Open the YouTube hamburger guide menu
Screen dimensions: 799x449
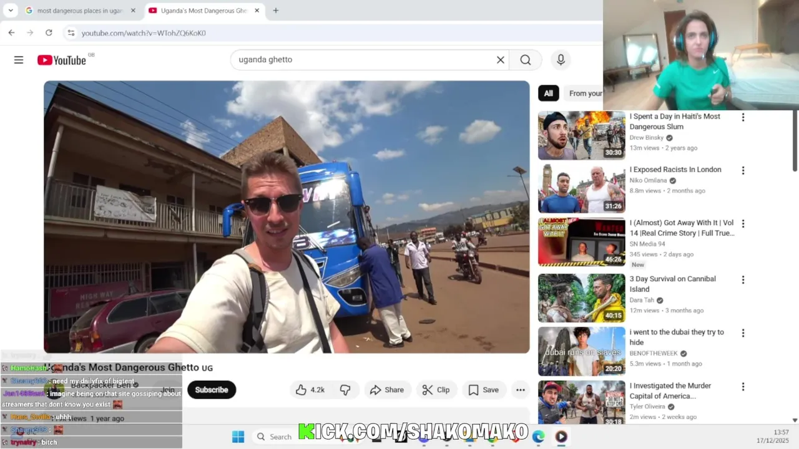coord(19,60)
